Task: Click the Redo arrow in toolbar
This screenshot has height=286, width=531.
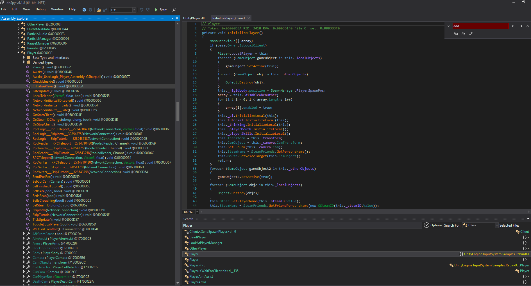Action: click(148, 10)
